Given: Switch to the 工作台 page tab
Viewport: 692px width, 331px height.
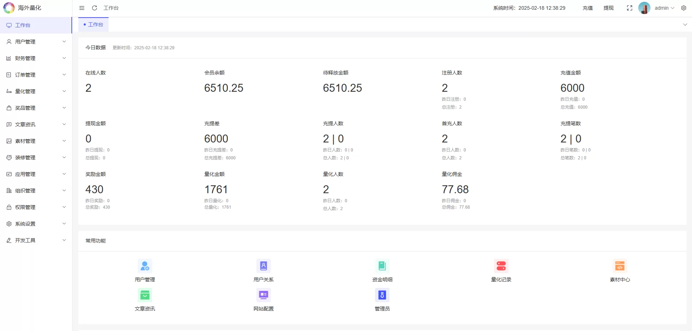Looking at the screenshot, I should (x=93, y=24).
